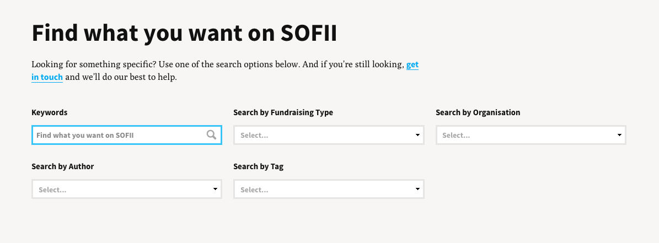
Task: Click the word 'get' in the link
Action: click(412, 64)
